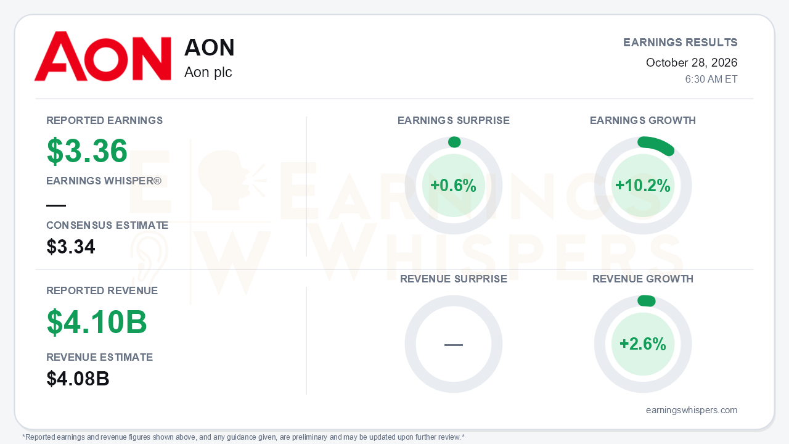Click the EARNINGS WHISPER® label

coord(104,181)
